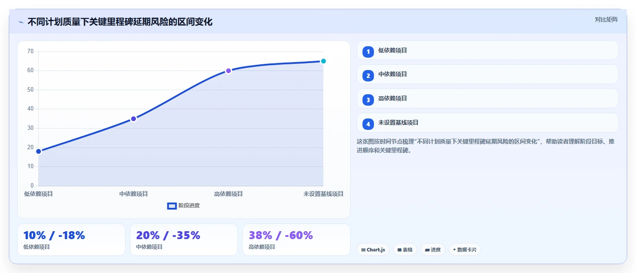Toggle the 阶段进度 legend entry
636x273 pixels.
tap(184, 206)
